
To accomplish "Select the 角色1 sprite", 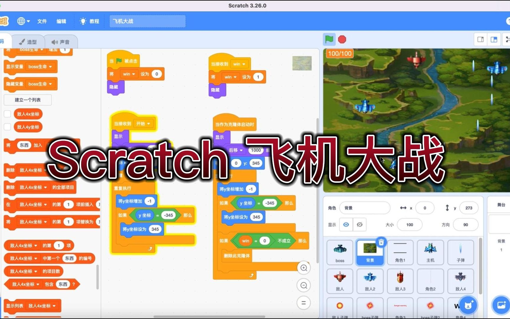I will [400, 253].
